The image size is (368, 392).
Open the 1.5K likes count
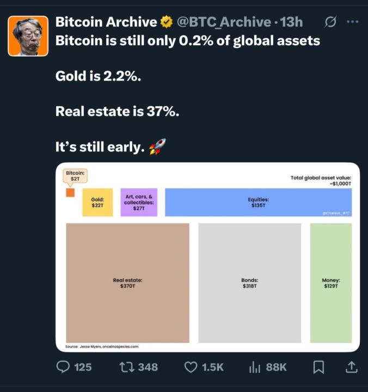coord(213,367)
